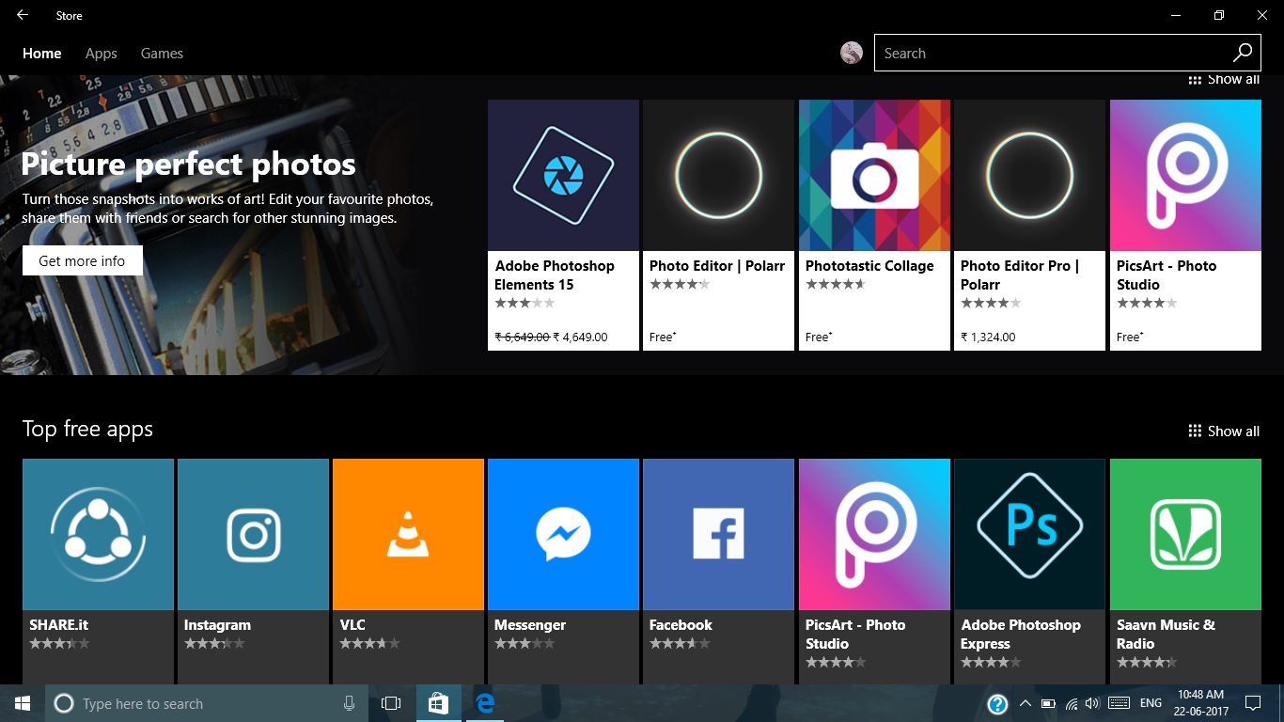Click the ₹ 4,649.00 discounted price
Screen dimensions: 1284x722
click(x=581, y=337)
